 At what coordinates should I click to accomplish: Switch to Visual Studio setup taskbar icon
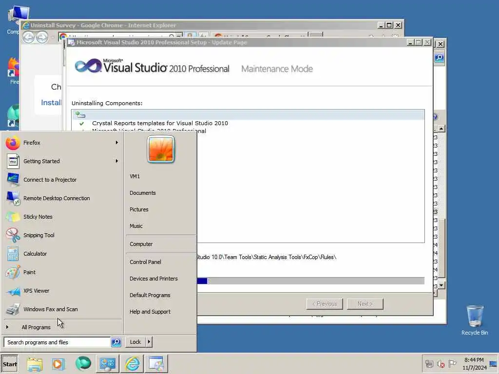[x=156, y=364]
